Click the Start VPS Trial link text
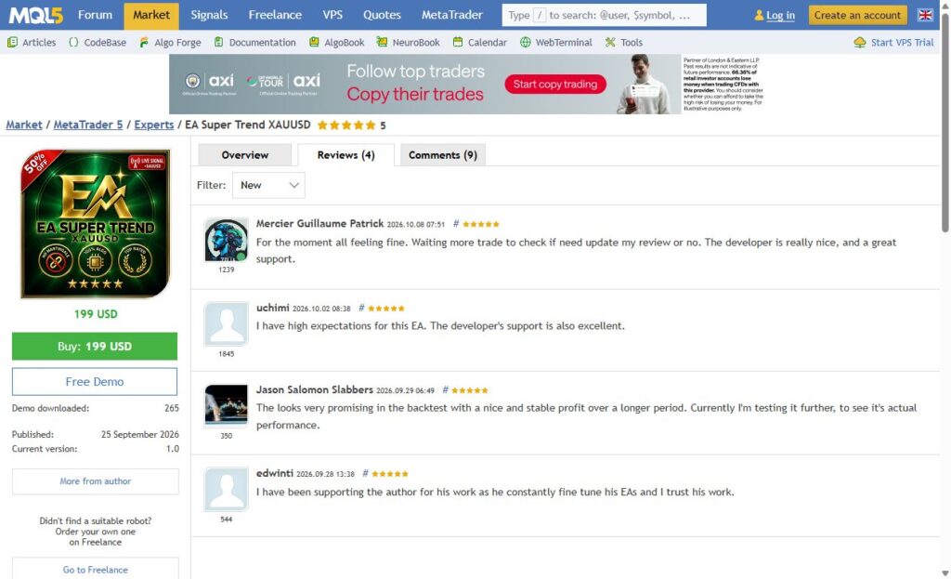 902,43
